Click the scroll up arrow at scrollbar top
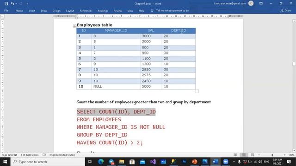This screenshot has height=166, width=296. pyautogui.click(x=294, y=21)
